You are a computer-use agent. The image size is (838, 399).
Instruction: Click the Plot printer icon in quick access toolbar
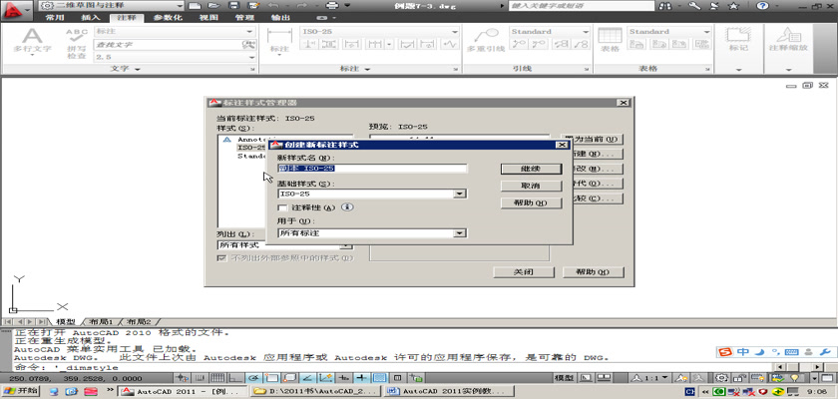(332, 5)
